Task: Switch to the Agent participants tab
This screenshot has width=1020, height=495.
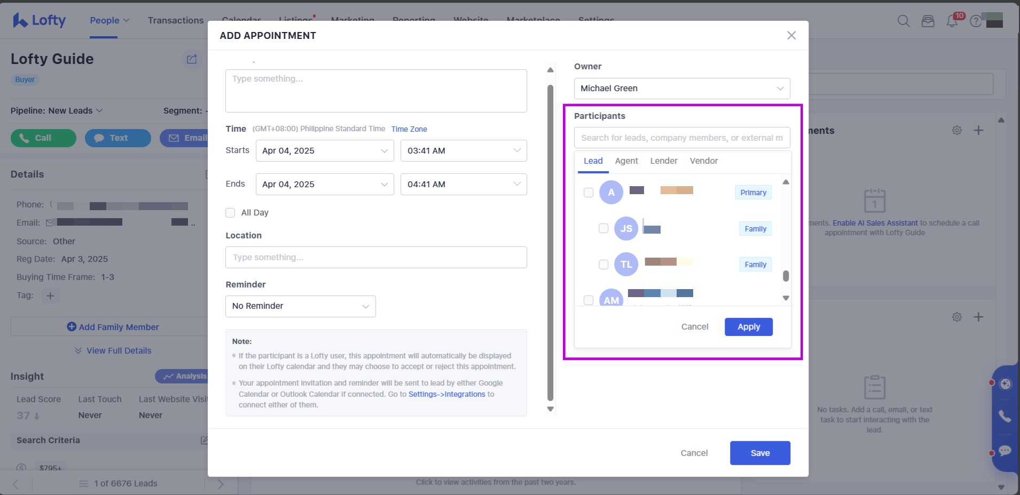Action: coord(626,161)
